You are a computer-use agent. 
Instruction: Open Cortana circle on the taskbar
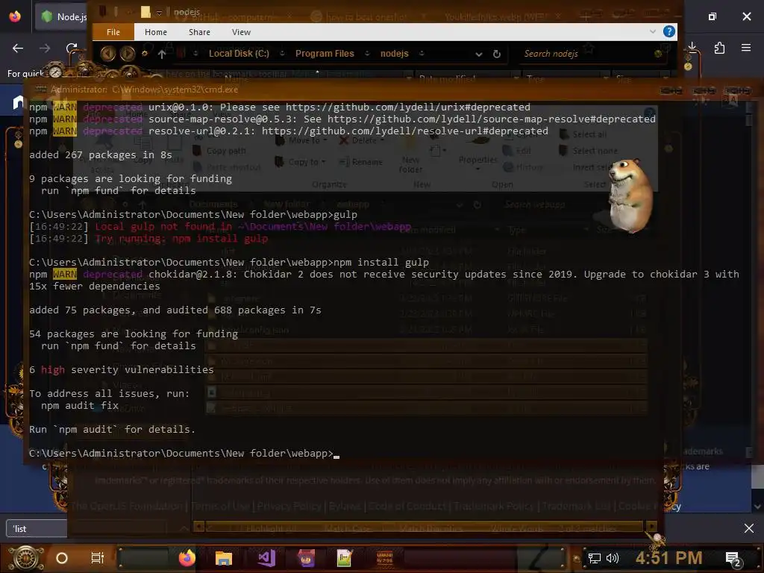62,558
